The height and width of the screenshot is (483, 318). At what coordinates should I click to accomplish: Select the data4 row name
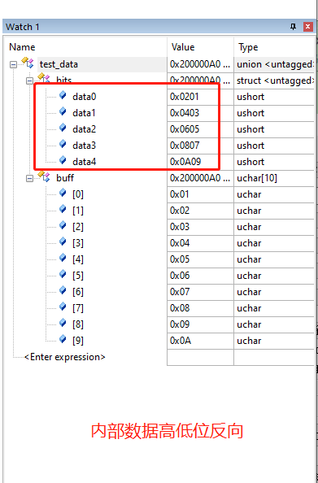pos(85,162)
